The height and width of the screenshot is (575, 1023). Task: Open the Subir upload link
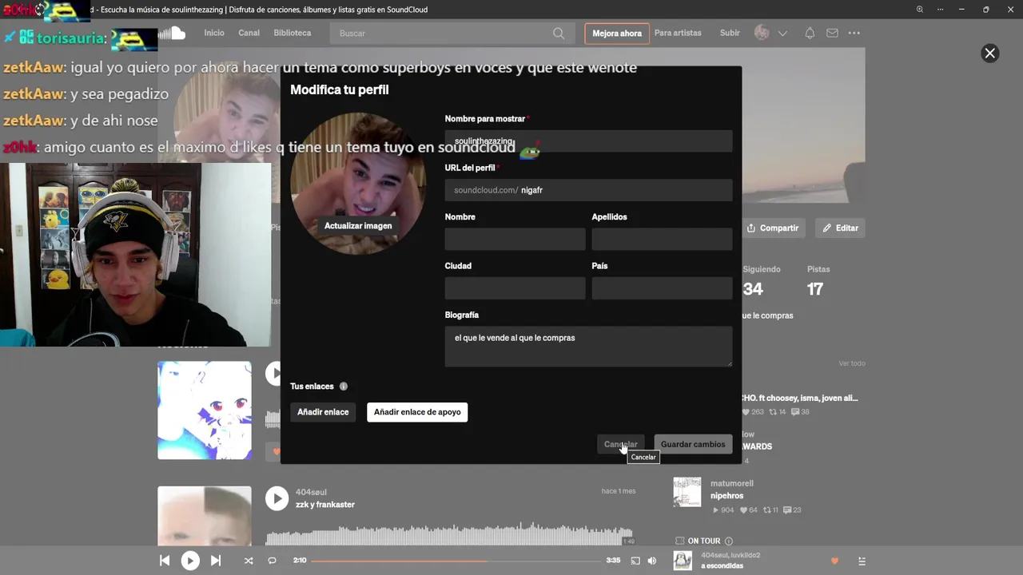(x=730, y=34)
